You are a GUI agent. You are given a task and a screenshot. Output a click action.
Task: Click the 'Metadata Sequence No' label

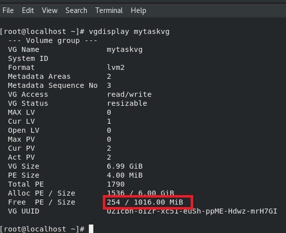pyautogui.click(x=53, y=85)
